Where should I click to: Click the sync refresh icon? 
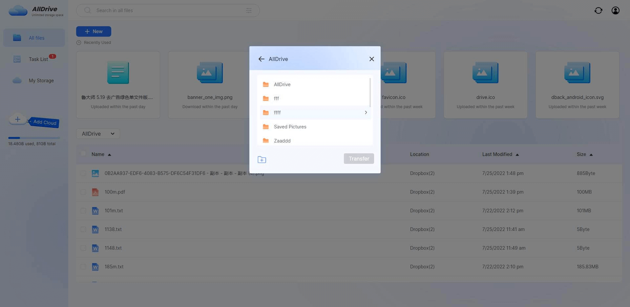point(598,10)
